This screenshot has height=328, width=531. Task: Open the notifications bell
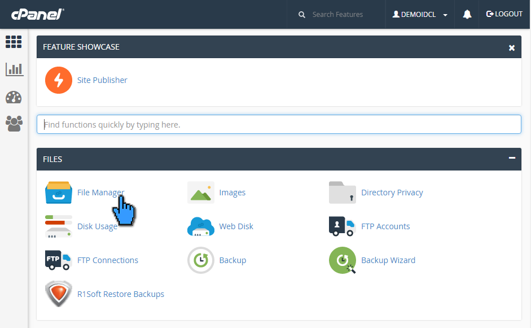(467, 14)
